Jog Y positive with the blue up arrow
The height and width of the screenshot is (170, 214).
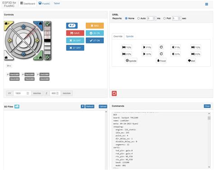coord(23,27)
